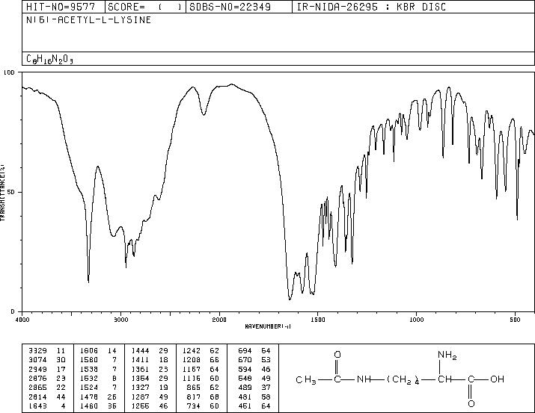This screenshot has width=535, height=413.
Task: Click the 50 label on transmittance axis
Action: coord(11,192)
